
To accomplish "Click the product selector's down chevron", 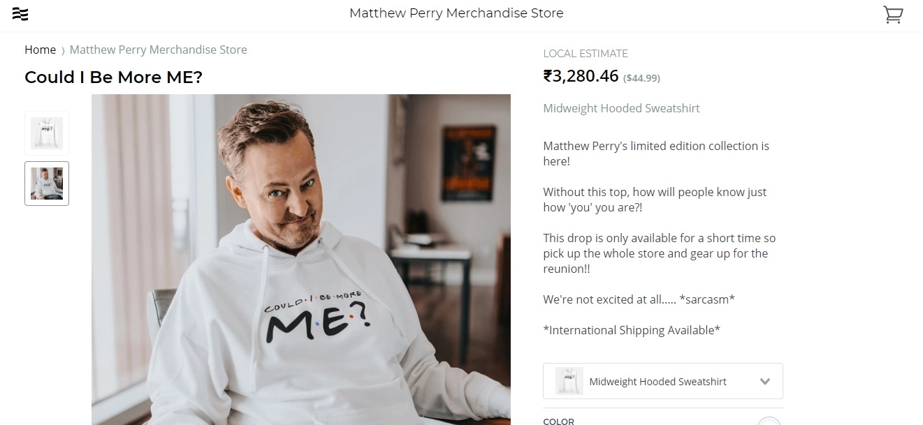I will [764, 382].
